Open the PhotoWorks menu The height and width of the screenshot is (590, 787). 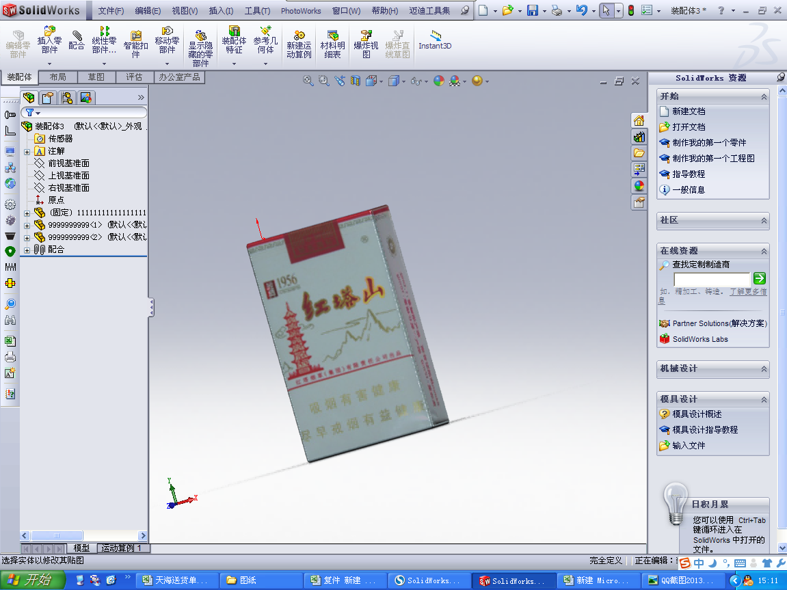[301, 10]
